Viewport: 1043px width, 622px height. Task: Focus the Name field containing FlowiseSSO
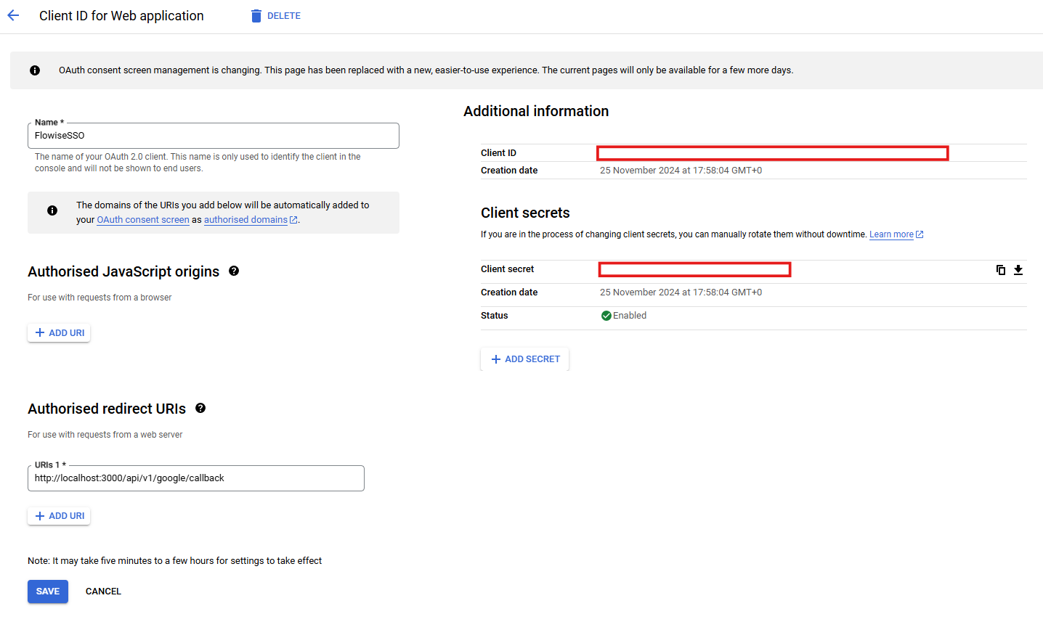(x=213, y=136)
